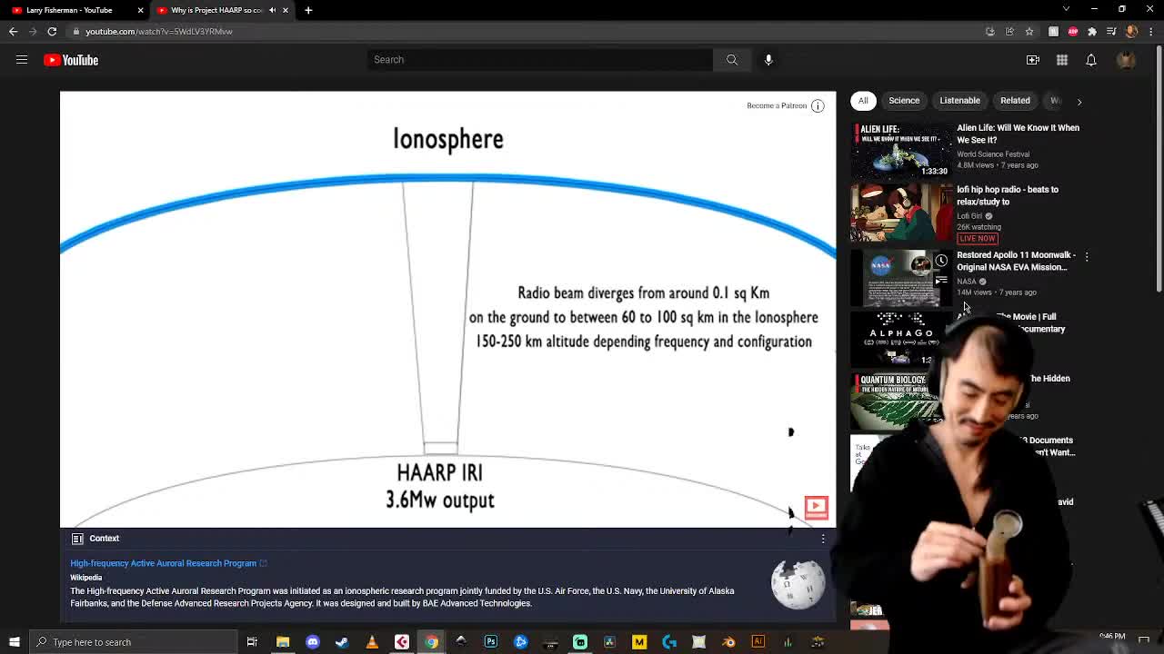The height and width of the screenshot is (654, 1164).
Task: Go to the YouTube home logo
Action: pyautogui.click(x=71, y=60)
